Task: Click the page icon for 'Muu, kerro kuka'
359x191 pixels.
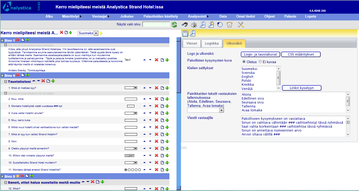Action: (x=162, y=120)
